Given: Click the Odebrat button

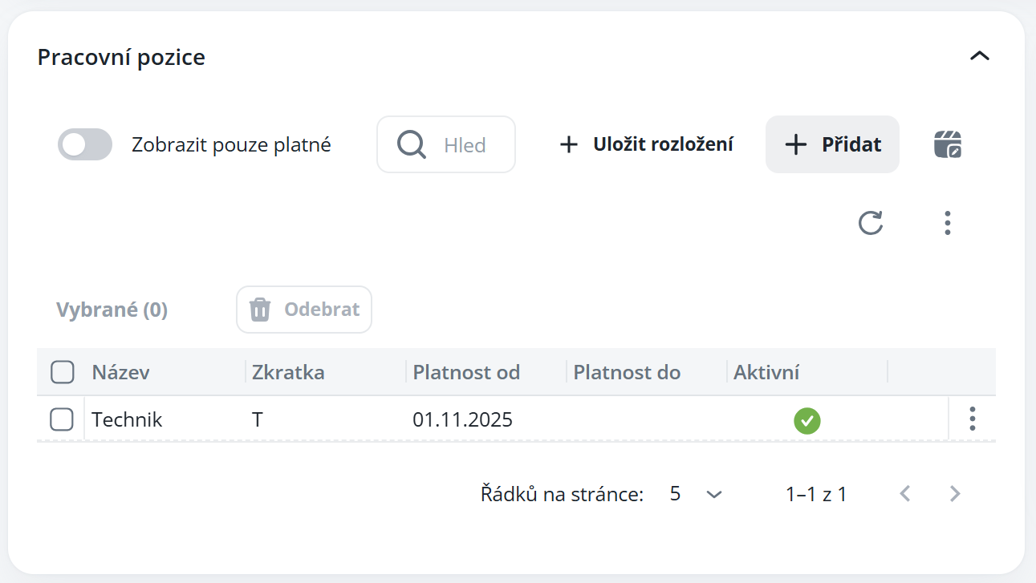Looking at the screenshot, I should 304,310.
